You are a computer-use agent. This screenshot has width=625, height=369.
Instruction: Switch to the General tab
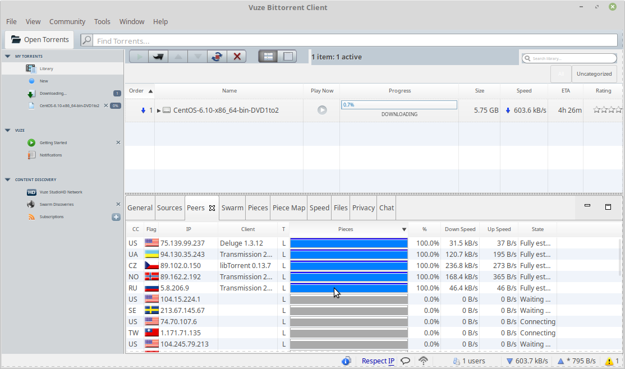(140, 207)
